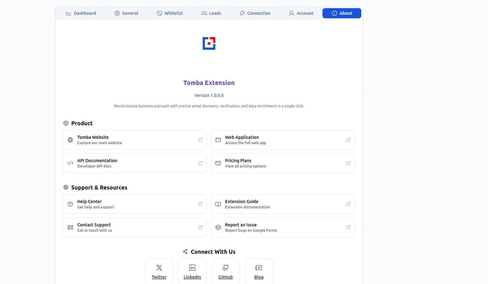Viewport: 488px width, 284px height.
Task: Click the 'Report bugs on Google Forms' subtitle
Action: click(251, 230)
